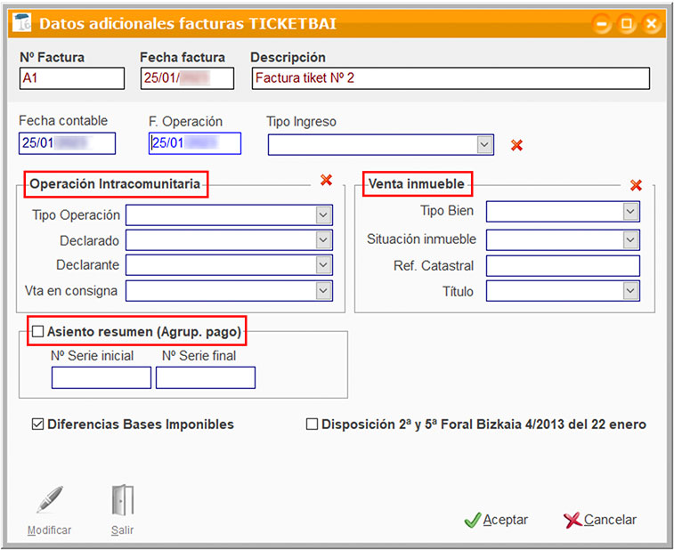The image size is (674, 550).
Task: Click the Nº Serie inicial label
Action: click(92, 356)
